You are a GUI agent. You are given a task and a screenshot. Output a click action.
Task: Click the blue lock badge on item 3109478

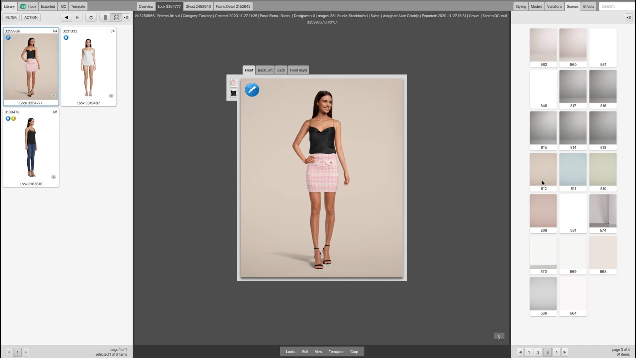8,119
